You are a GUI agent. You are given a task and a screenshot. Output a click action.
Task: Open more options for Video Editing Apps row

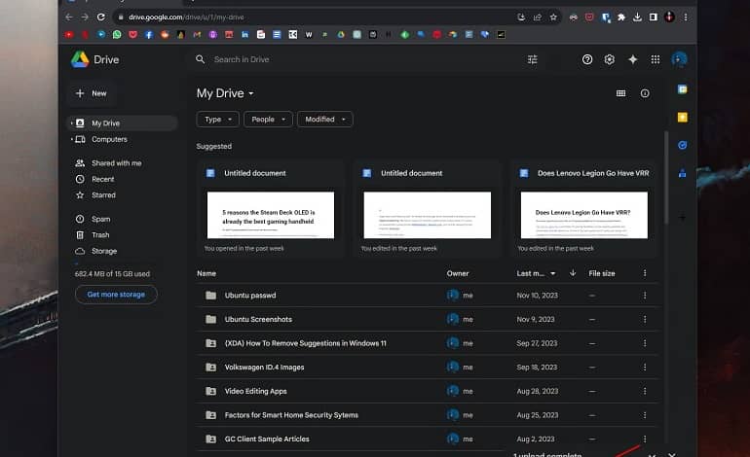coord(645,391)
